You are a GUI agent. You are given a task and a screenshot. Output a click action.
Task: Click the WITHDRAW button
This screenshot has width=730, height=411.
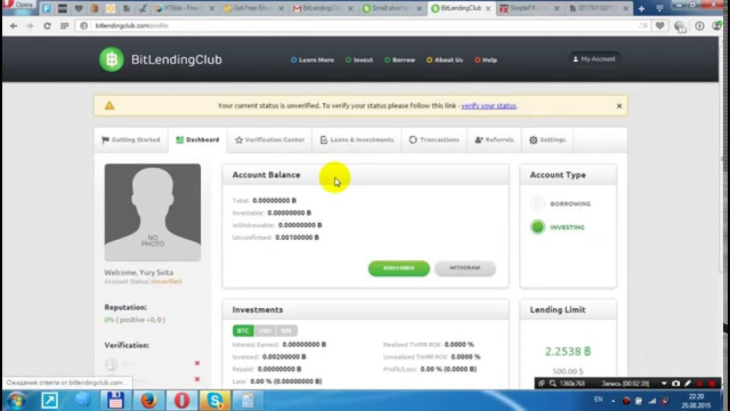[465, 268]
